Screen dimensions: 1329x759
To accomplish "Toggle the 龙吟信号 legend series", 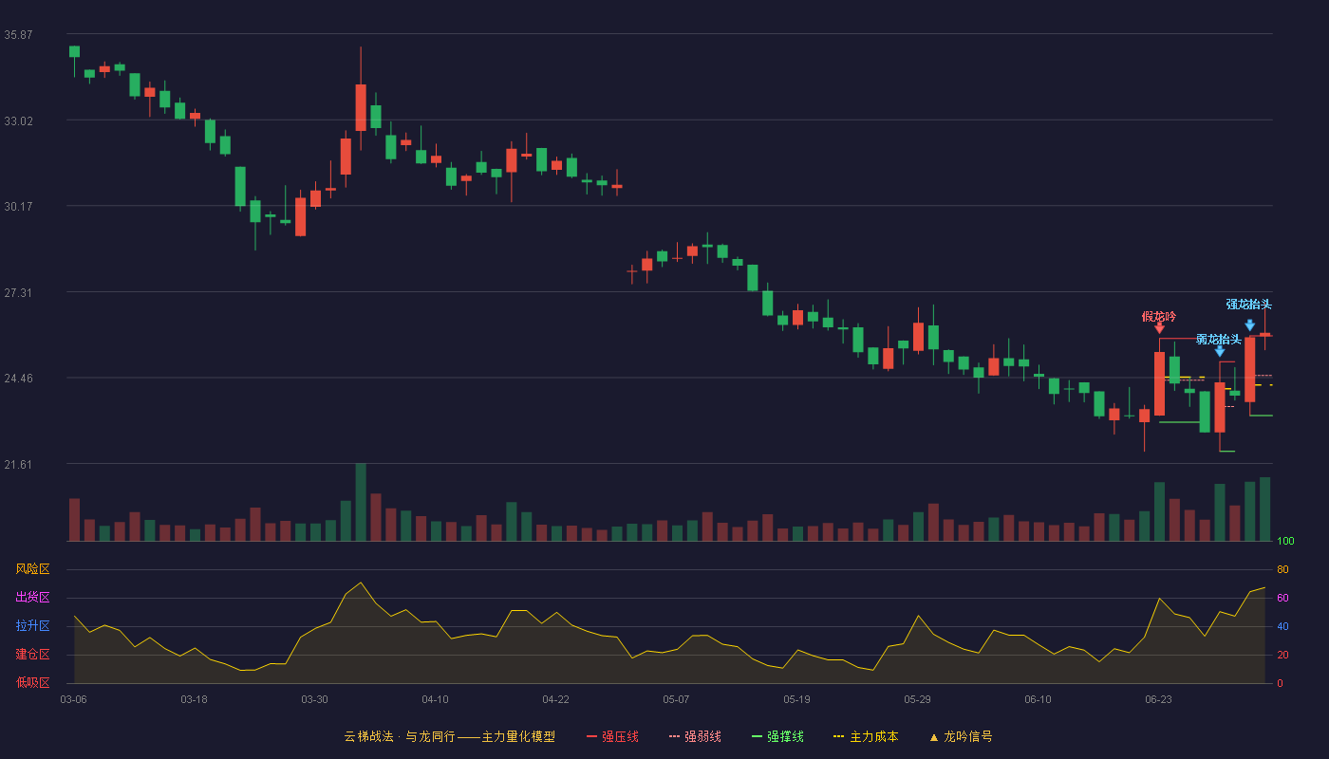I will (x=961, y=736).
